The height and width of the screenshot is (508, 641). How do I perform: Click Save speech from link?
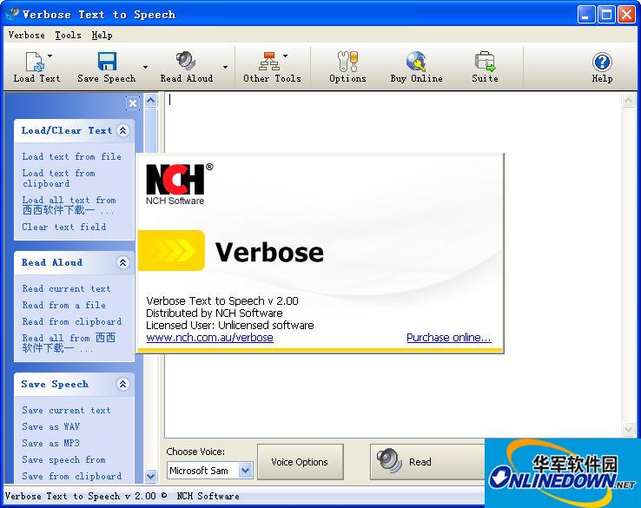(x=63, y=459)
